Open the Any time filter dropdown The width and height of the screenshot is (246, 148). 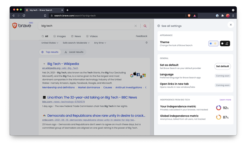(100, 43)
